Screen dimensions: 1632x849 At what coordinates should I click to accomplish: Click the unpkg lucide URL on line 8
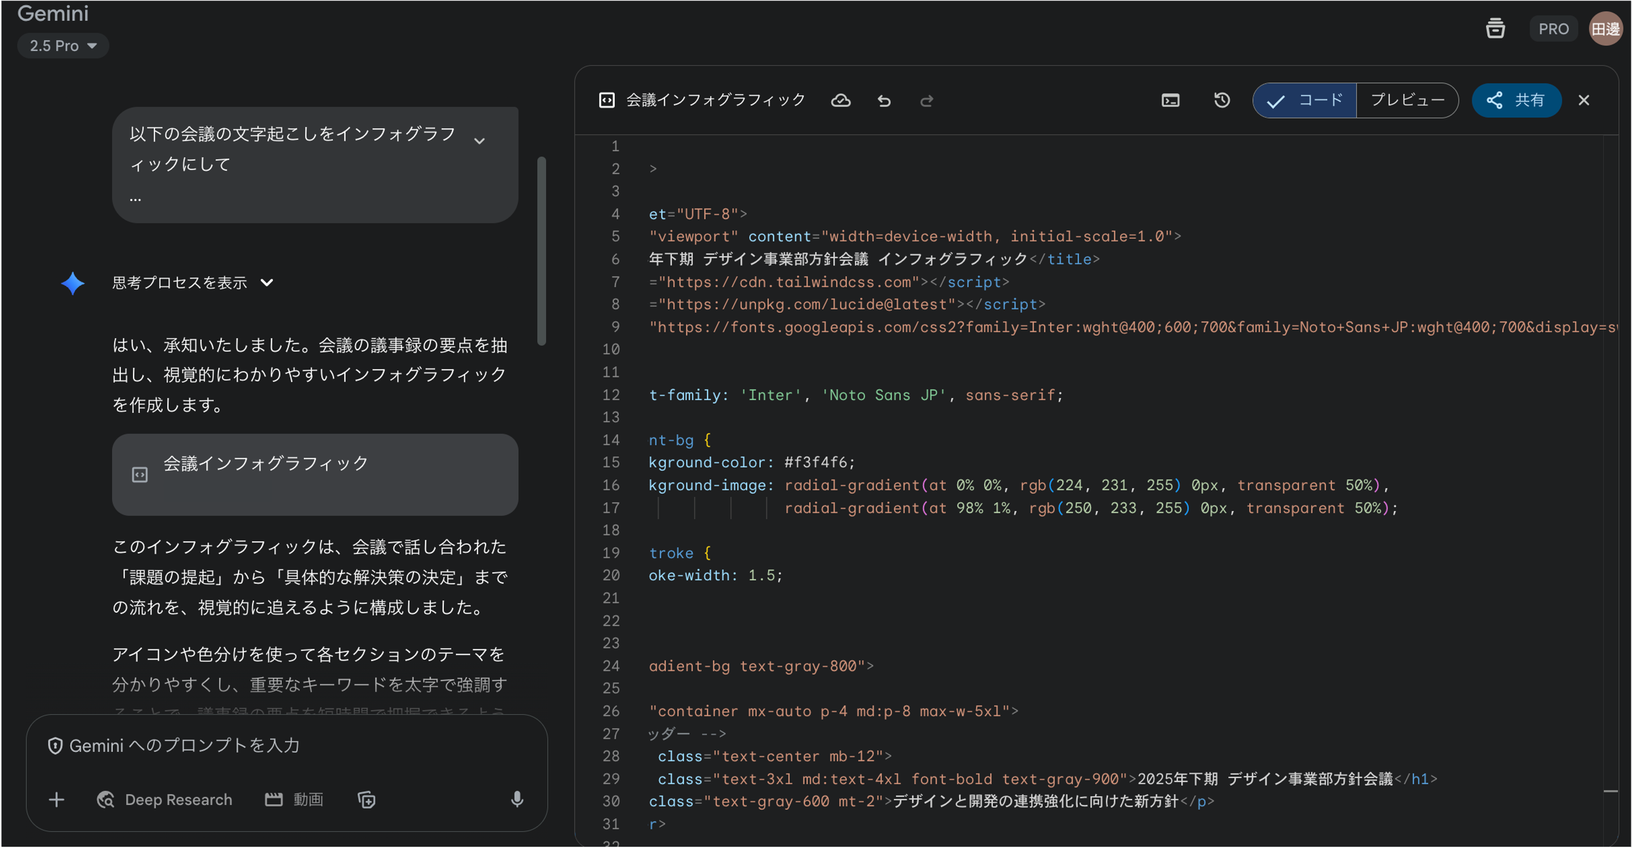tap(807, 304)
